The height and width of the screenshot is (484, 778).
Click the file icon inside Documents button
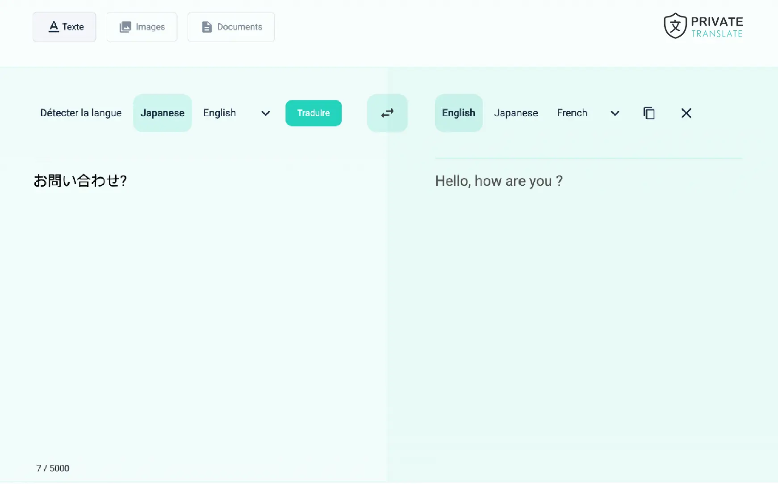click(207, 27)
